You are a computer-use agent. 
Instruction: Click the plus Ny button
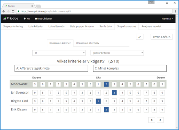(27, 19)
